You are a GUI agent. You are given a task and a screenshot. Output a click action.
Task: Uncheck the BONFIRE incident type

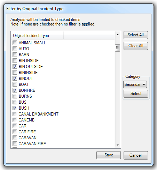15,90
